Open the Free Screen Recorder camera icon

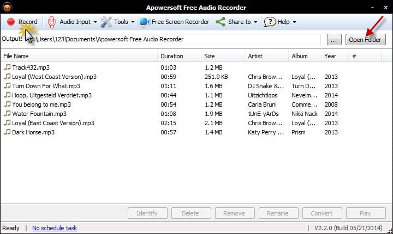(144, 22)
